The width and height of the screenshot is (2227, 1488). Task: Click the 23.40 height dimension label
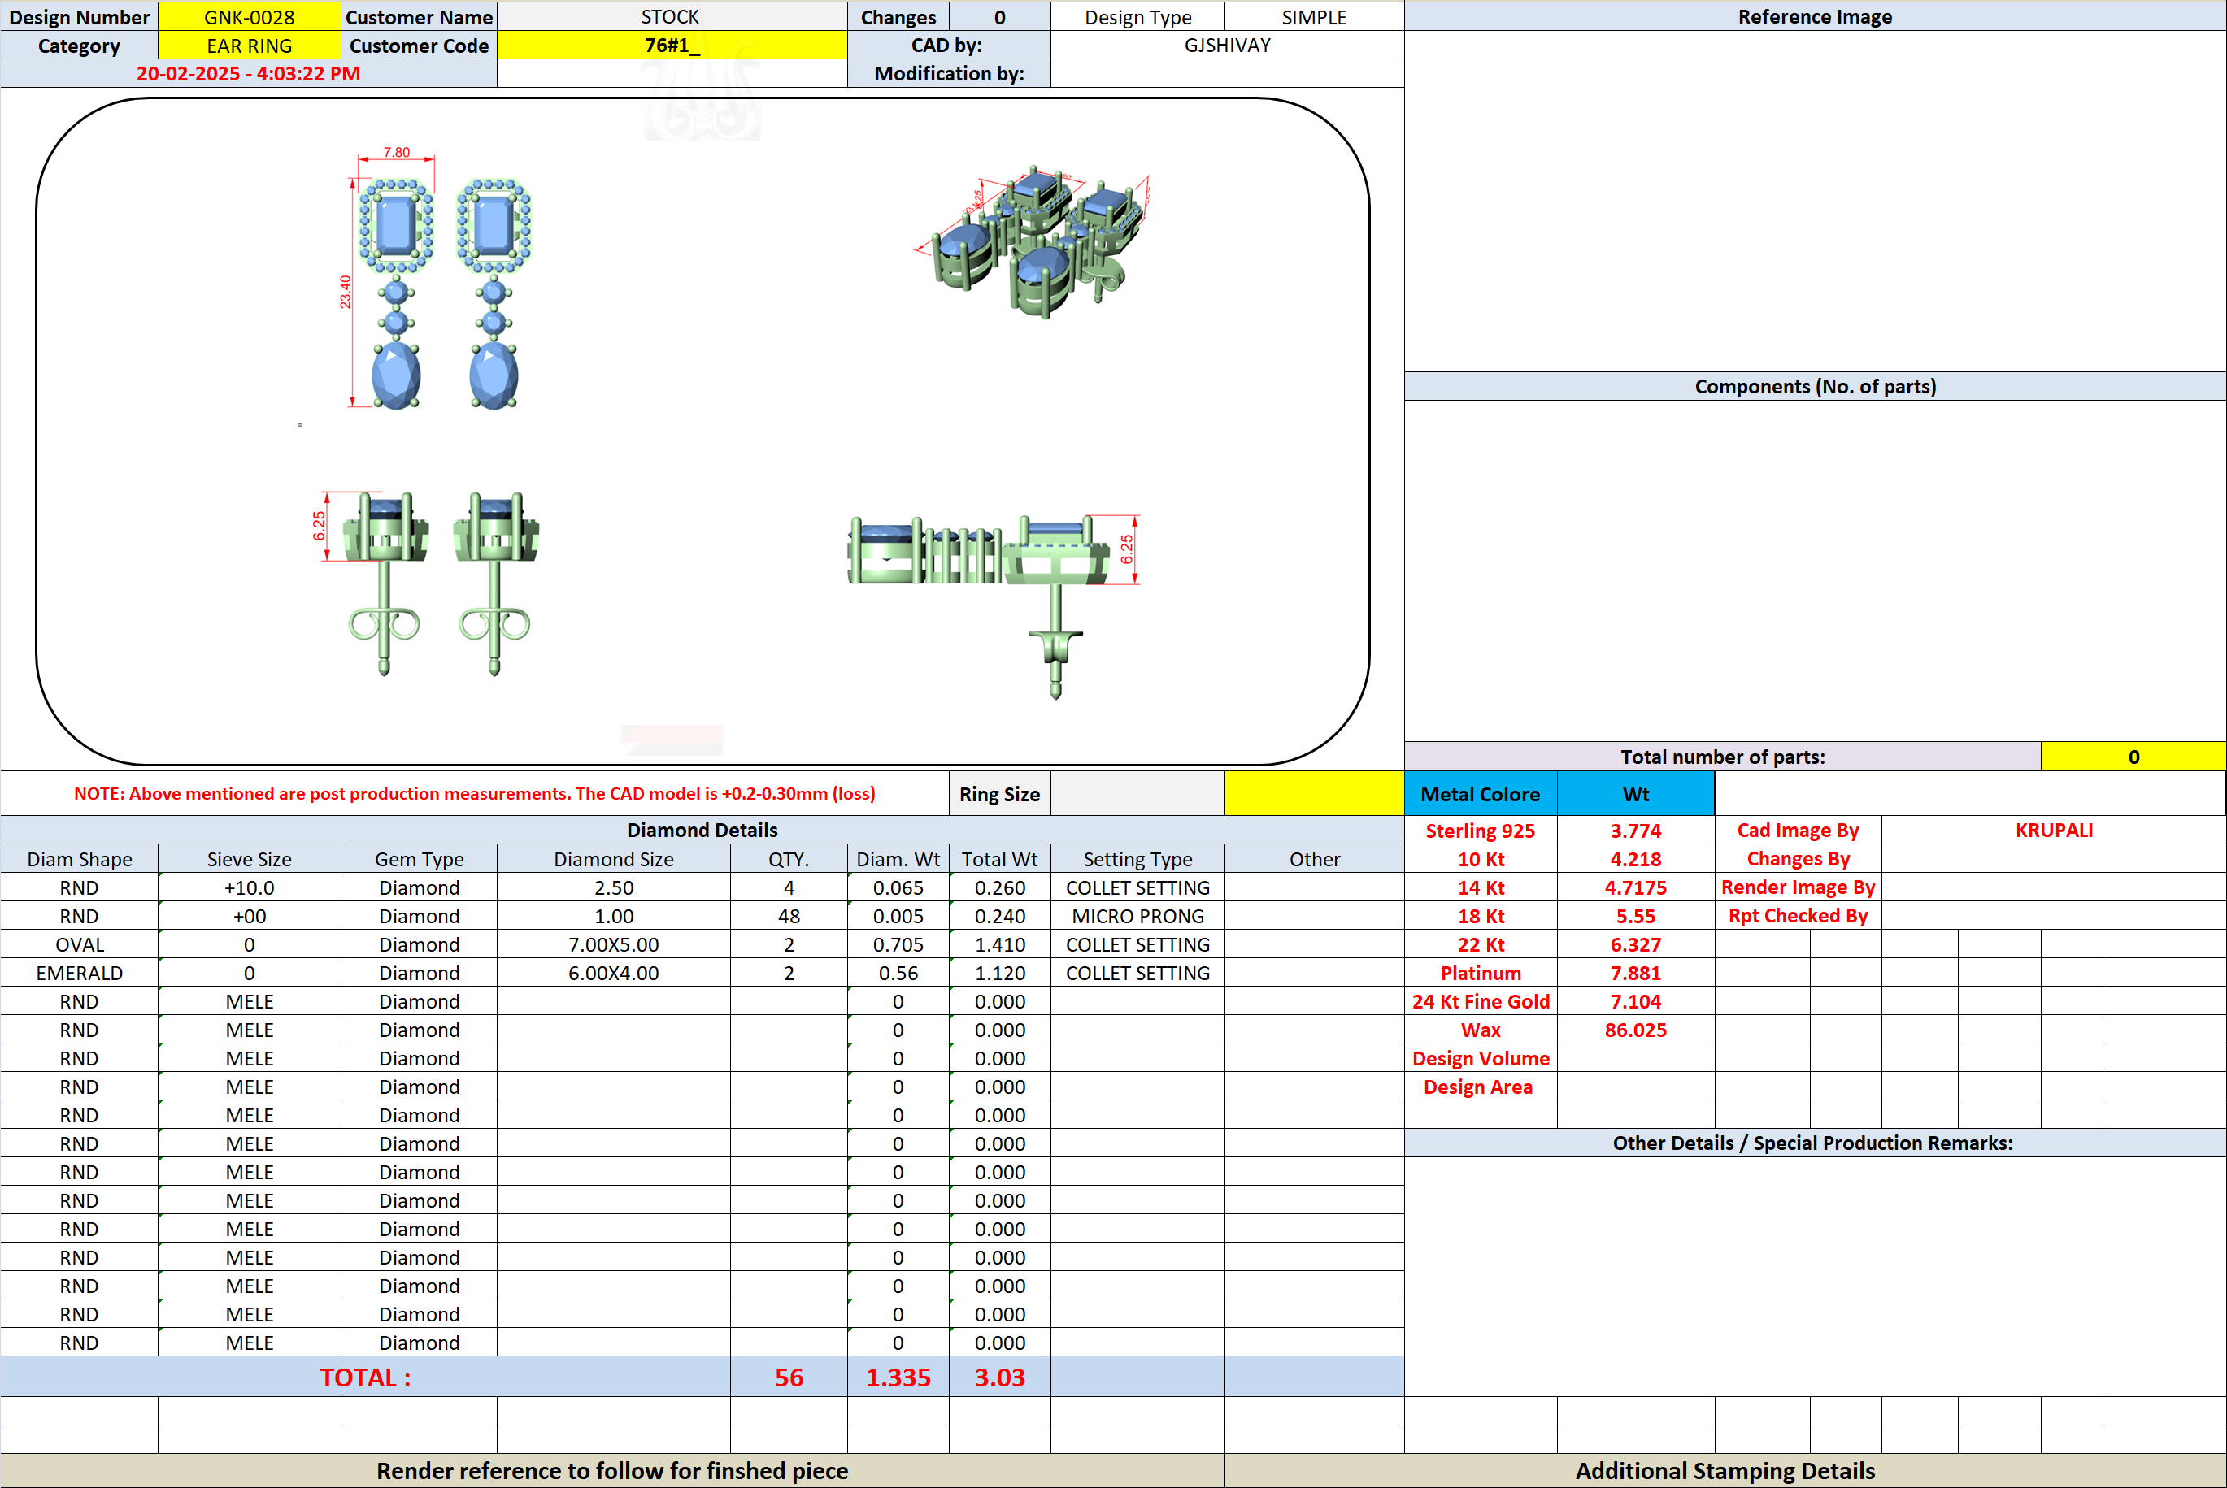[345, 291]
